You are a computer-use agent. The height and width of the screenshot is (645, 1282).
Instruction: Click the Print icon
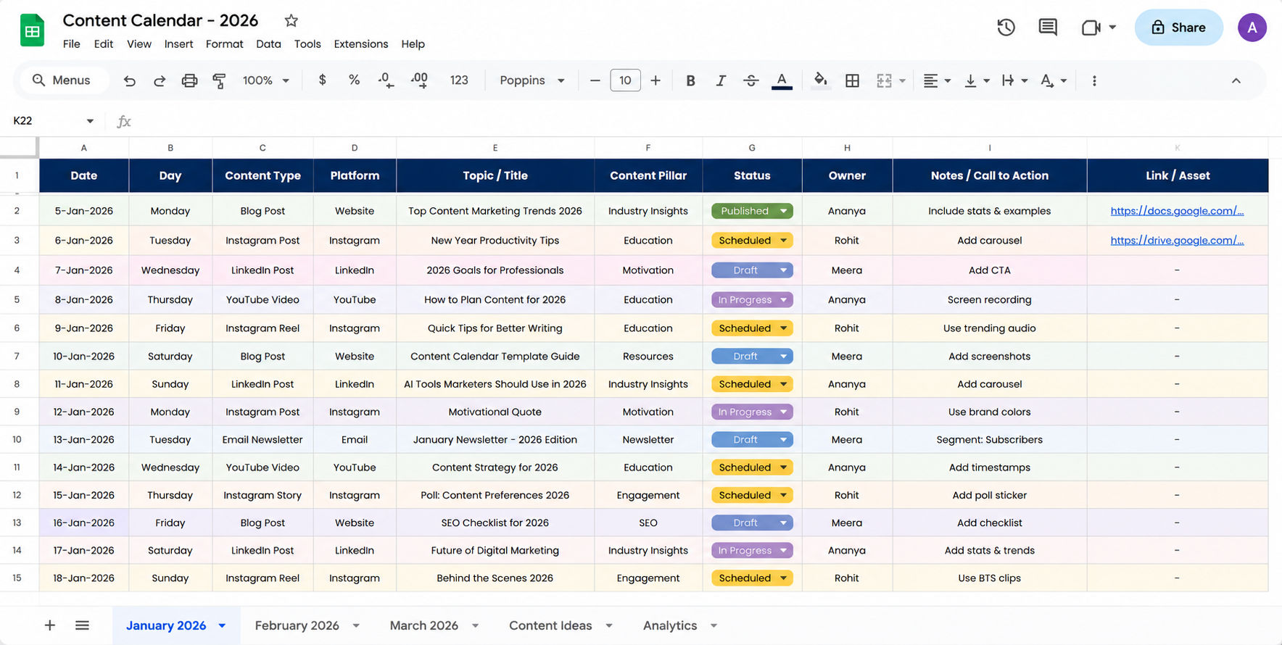[189, 80]
